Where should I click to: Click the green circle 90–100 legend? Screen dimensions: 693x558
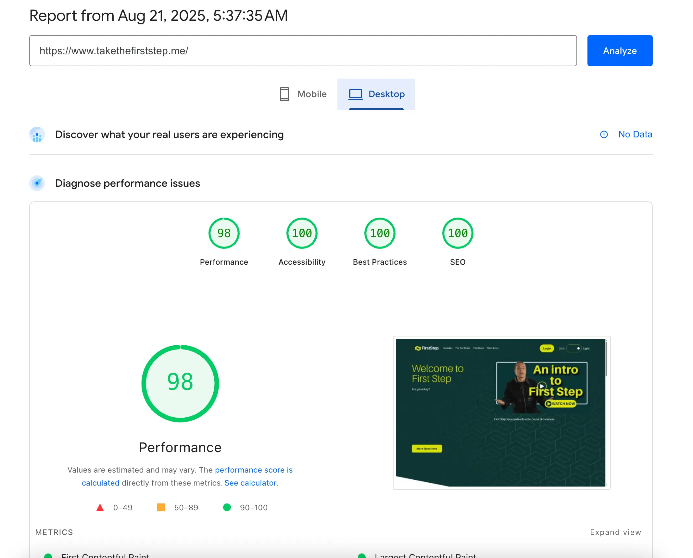click(x=227, y=507)
